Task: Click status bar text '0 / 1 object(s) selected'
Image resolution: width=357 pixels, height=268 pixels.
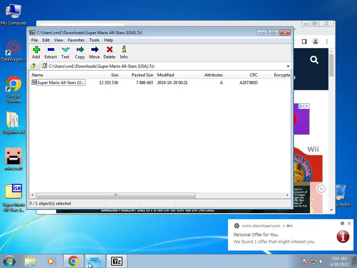Action: [50, 203]
